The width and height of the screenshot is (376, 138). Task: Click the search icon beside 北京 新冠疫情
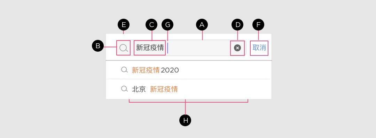[x=124, y=89]
